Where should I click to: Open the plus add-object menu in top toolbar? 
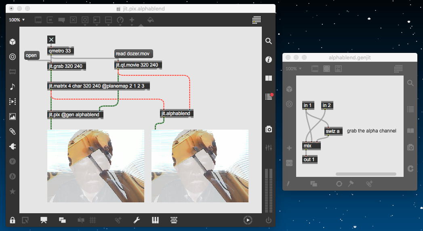[132, 20]
